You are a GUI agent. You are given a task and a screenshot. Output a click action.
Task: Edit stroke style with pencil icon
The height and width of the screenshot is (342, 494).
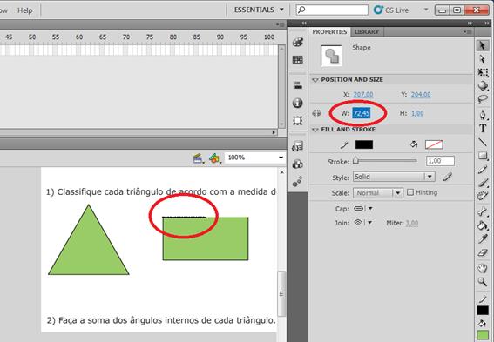[447, 177]
